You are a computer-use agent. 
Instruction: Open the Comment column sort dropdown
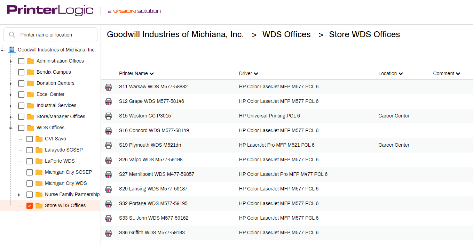tap(458, 74)
